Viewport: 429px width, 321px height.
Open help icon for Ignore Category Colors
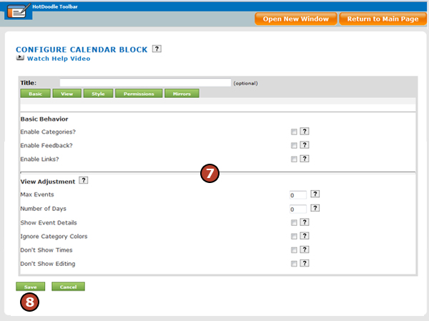click(x=305, y=236)
